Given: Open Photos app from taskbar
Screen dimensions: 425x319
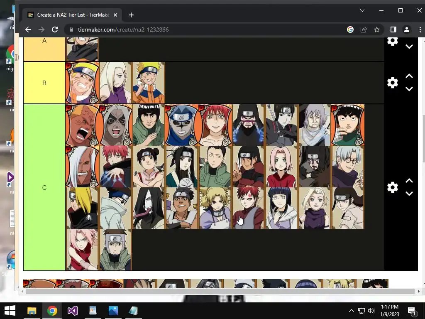Looking at the screenshot, I should click(113, 311).
